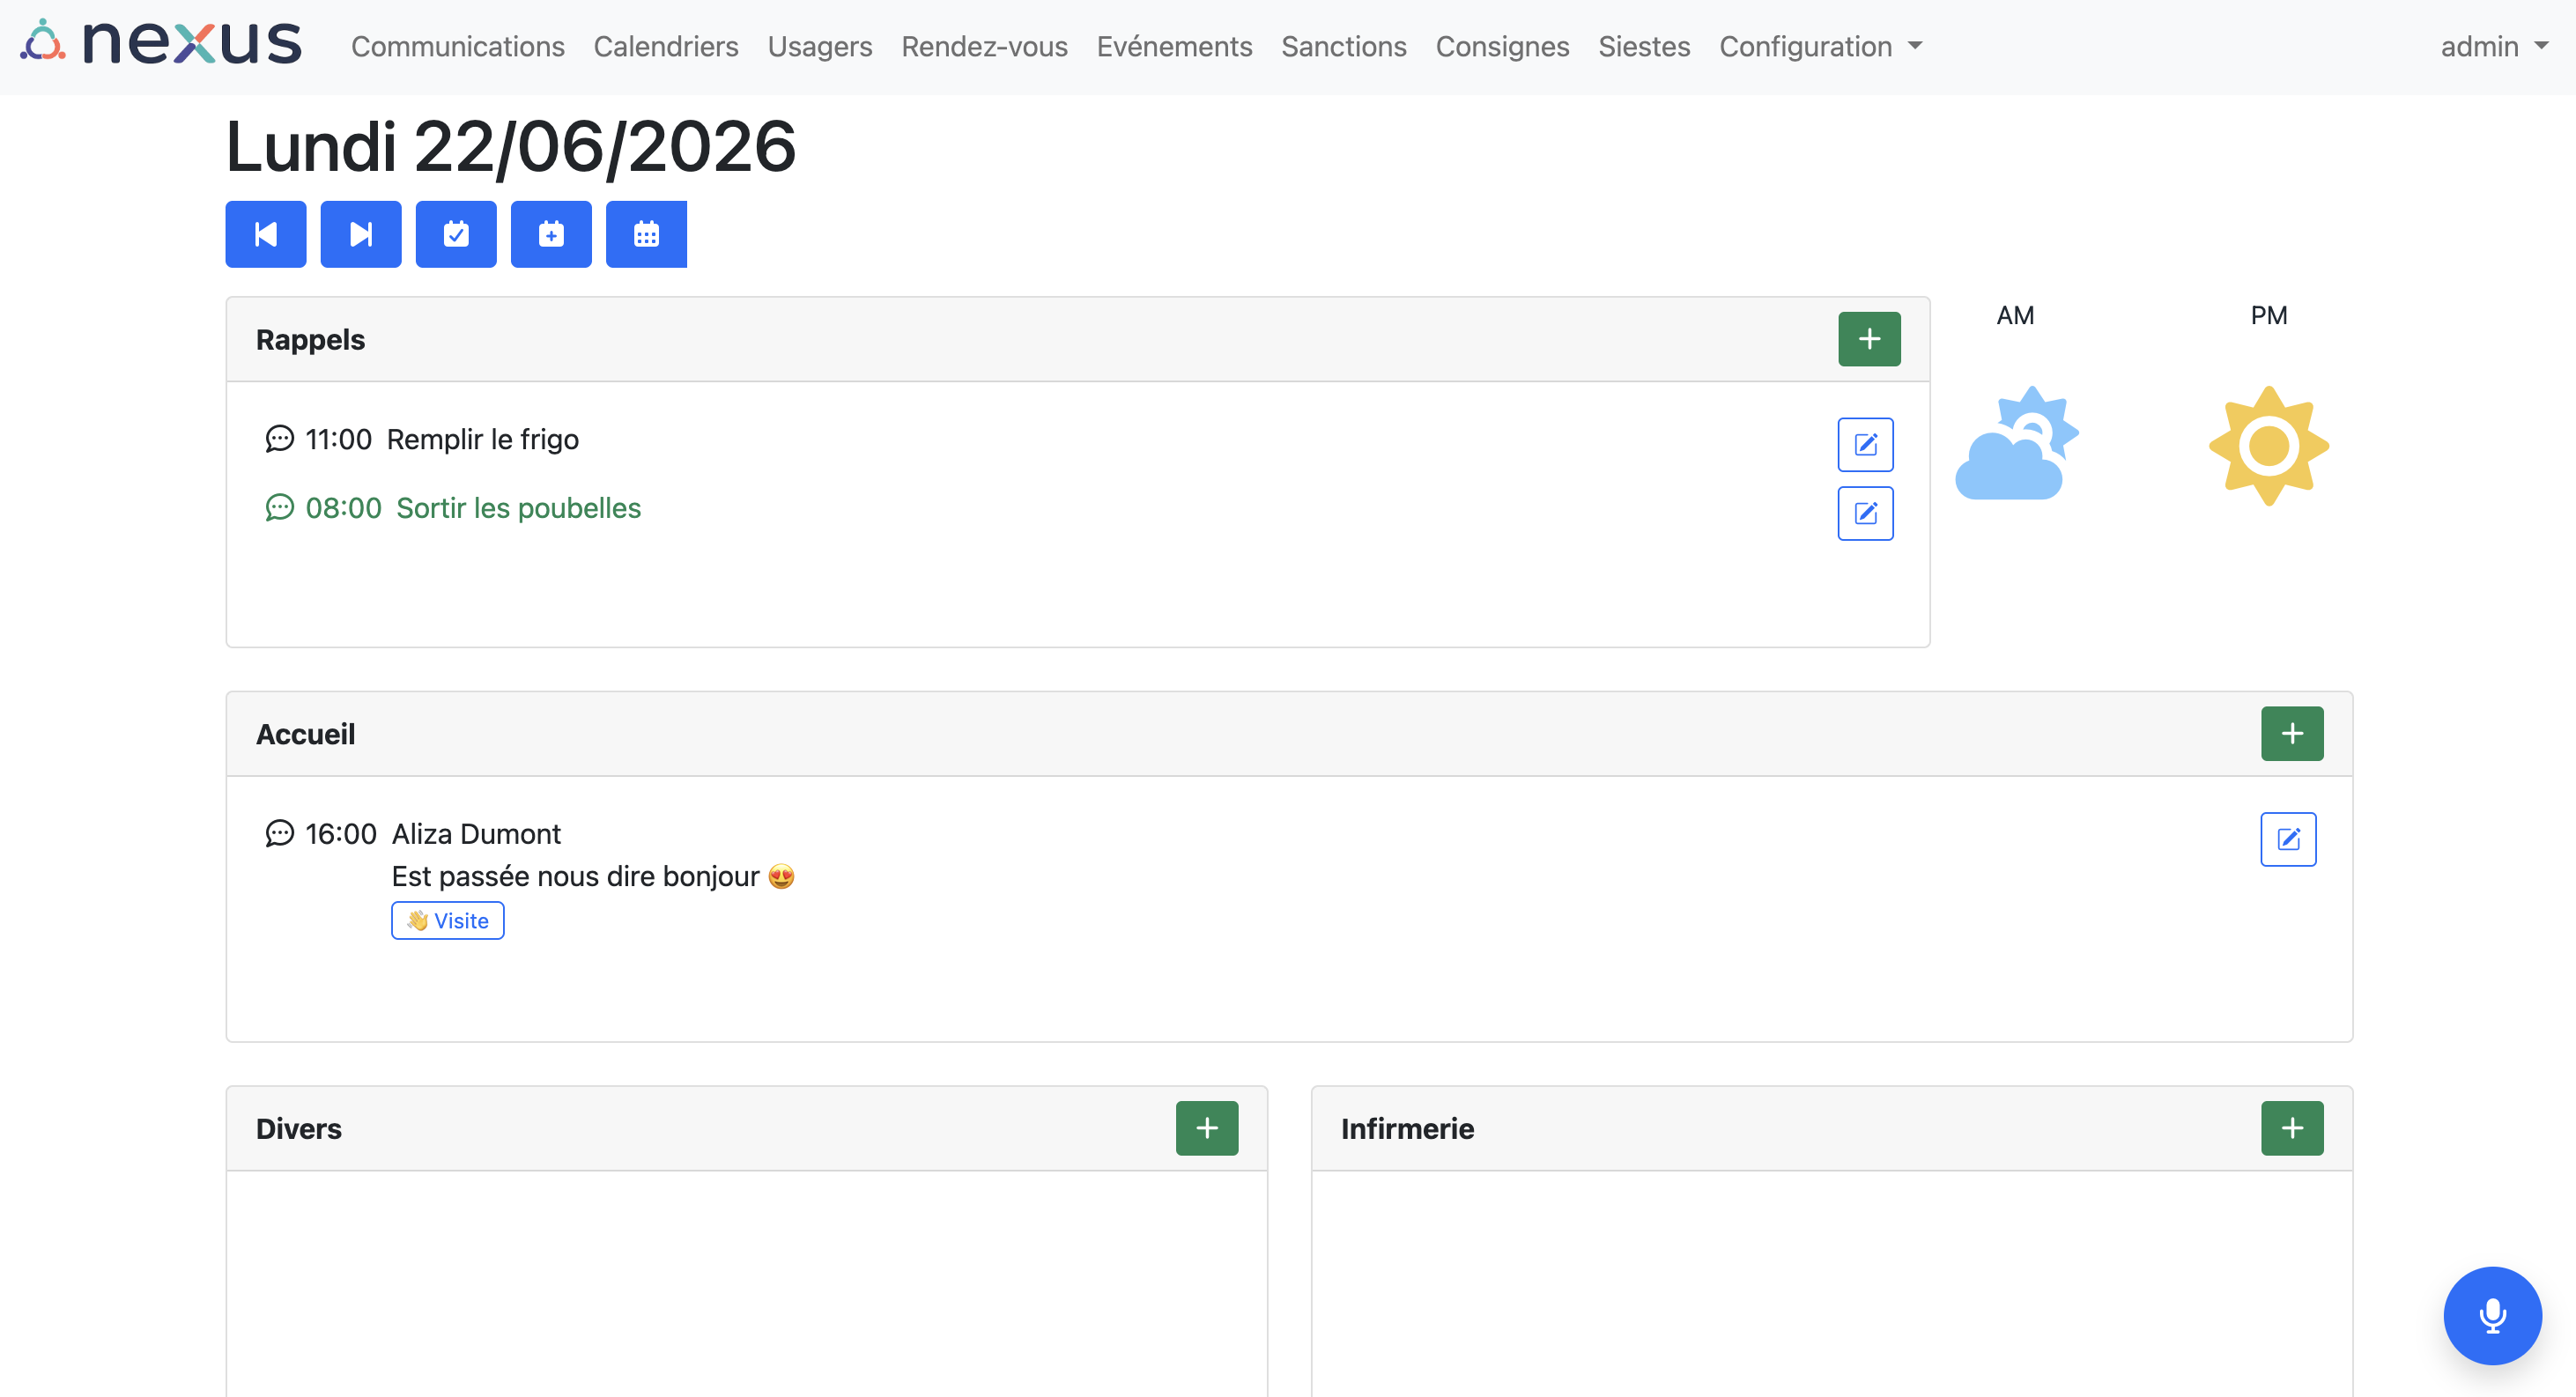This screenshot has width=2576, height=1397.
Task: Click the Remplir le frigo text
Action: pyautogui.click(x=483, y=439)
